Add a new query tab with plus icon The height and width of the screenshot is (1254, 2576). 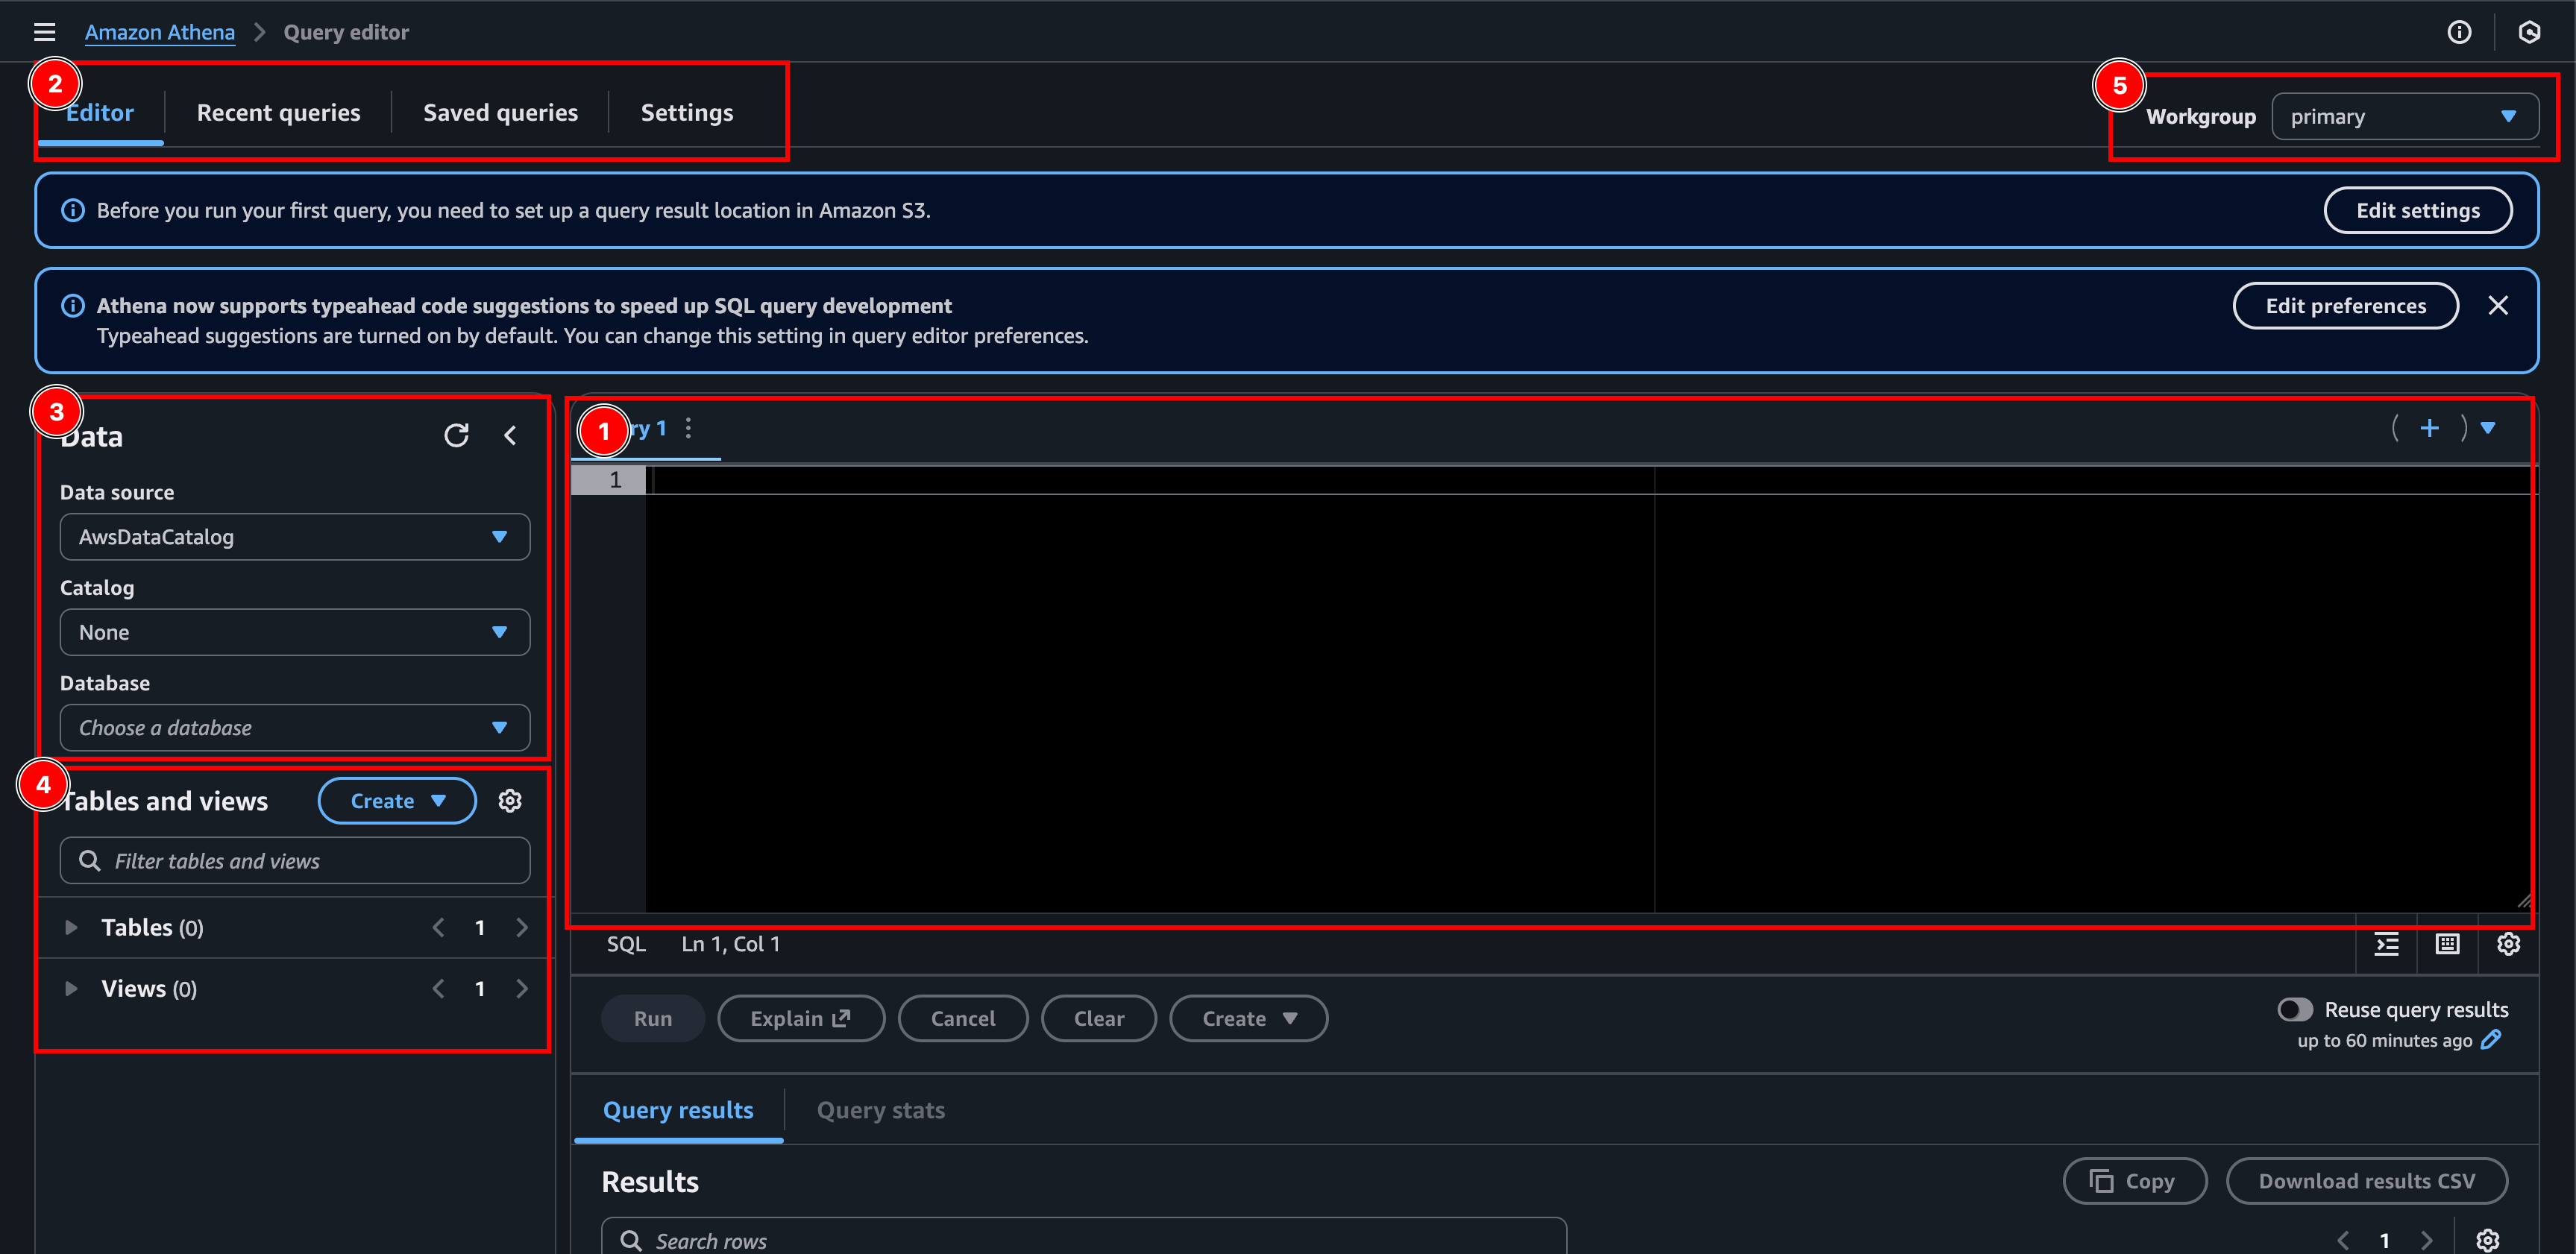pyautogui.click(x=2431, y=427)
